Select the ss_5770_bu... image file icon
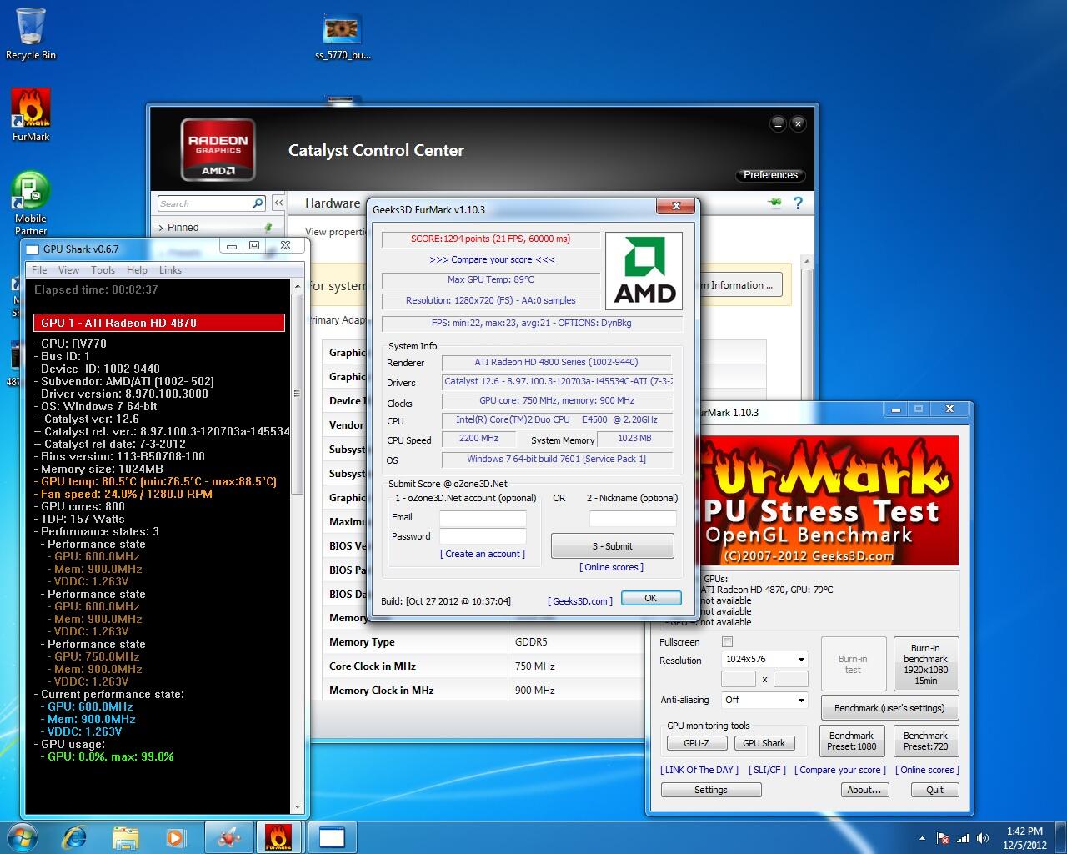The image size is (1067, 854). (343, 38)
